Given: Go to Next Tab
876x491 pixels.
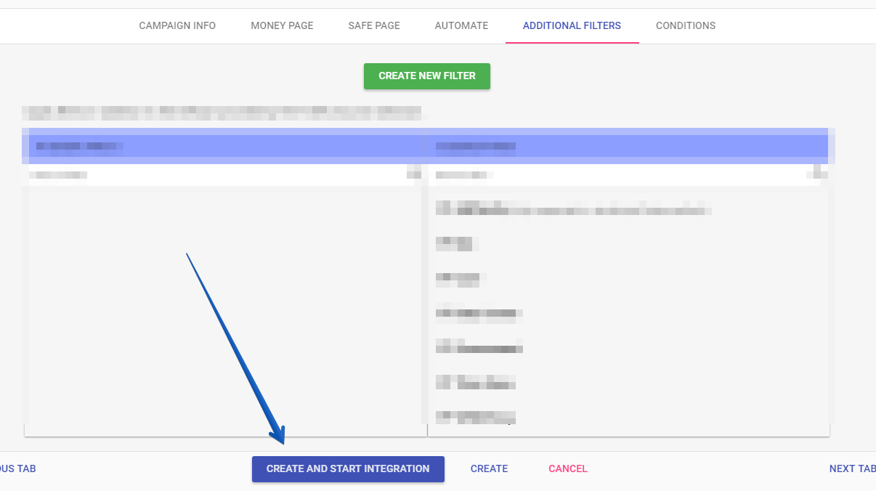Looking at the screenshot, I should [x=852, y=468].
